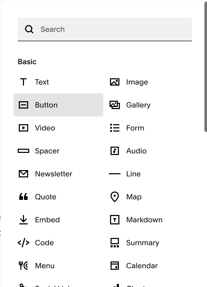Select the Text block icon
Viewport: 207px width, 287px height.
coord(23,82)
